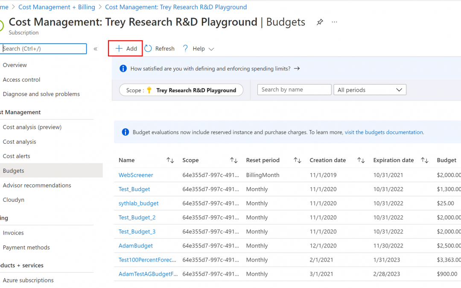Change the Scope selector pill
This screenshot has height=288, width=461.
click(x=181, y=90)
